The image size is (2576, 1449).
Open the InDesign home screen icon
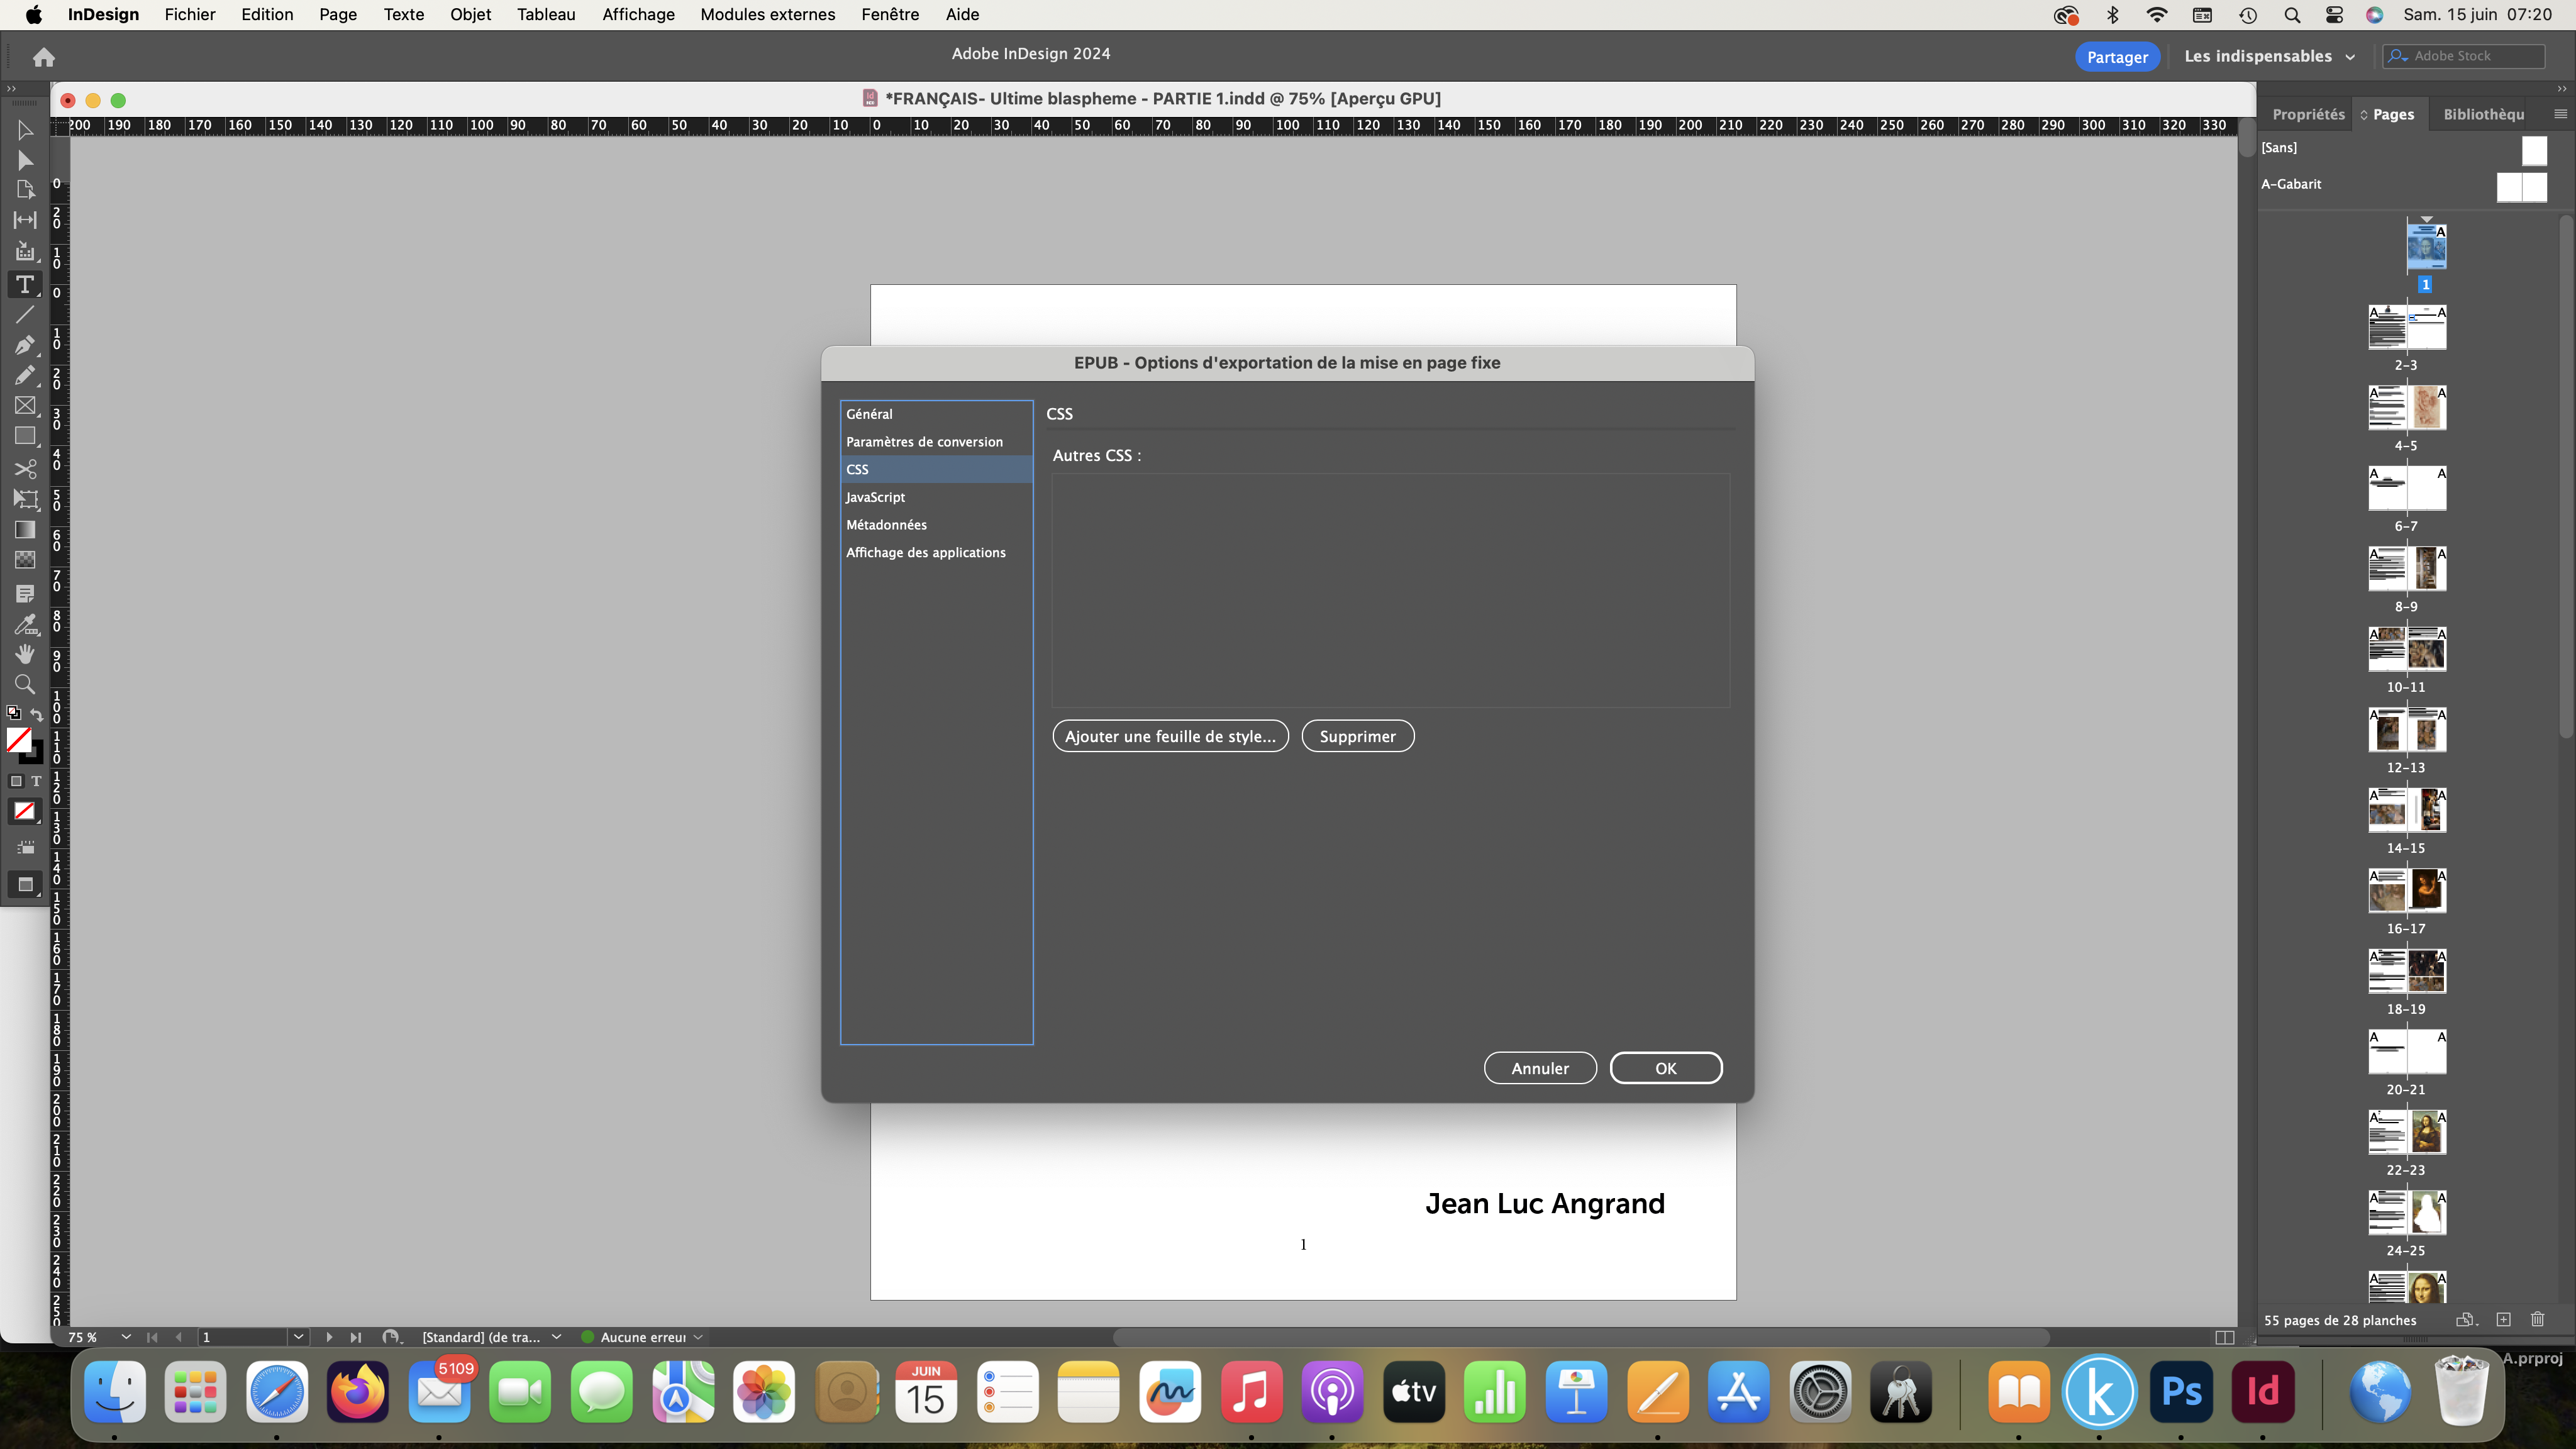(43, 57)
